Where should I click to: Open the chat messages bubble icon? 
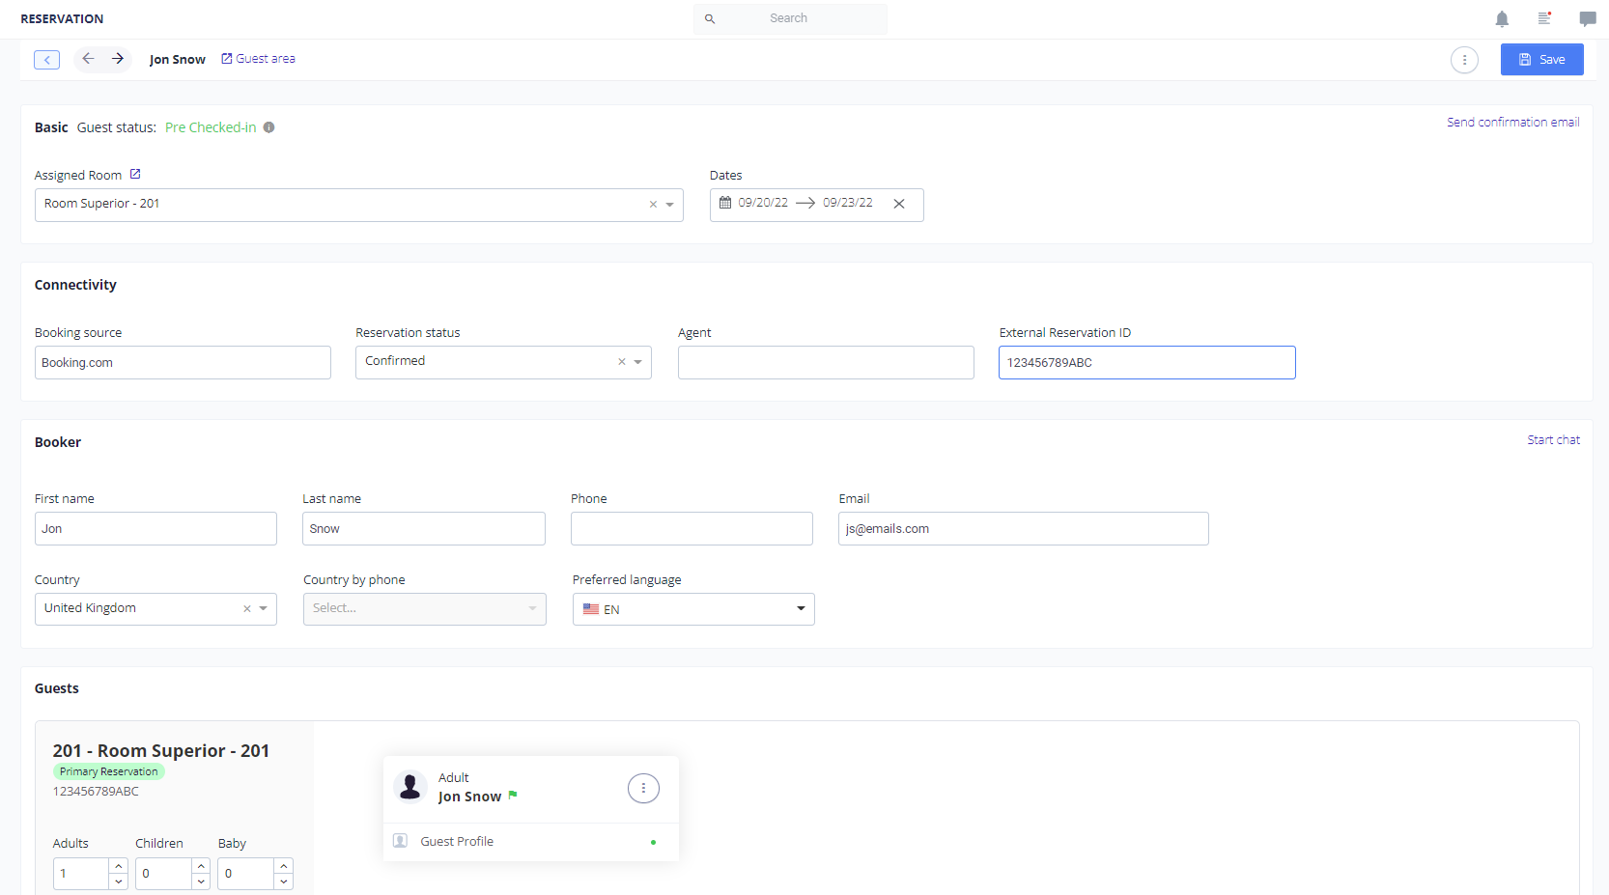(x=1587, y=18)
